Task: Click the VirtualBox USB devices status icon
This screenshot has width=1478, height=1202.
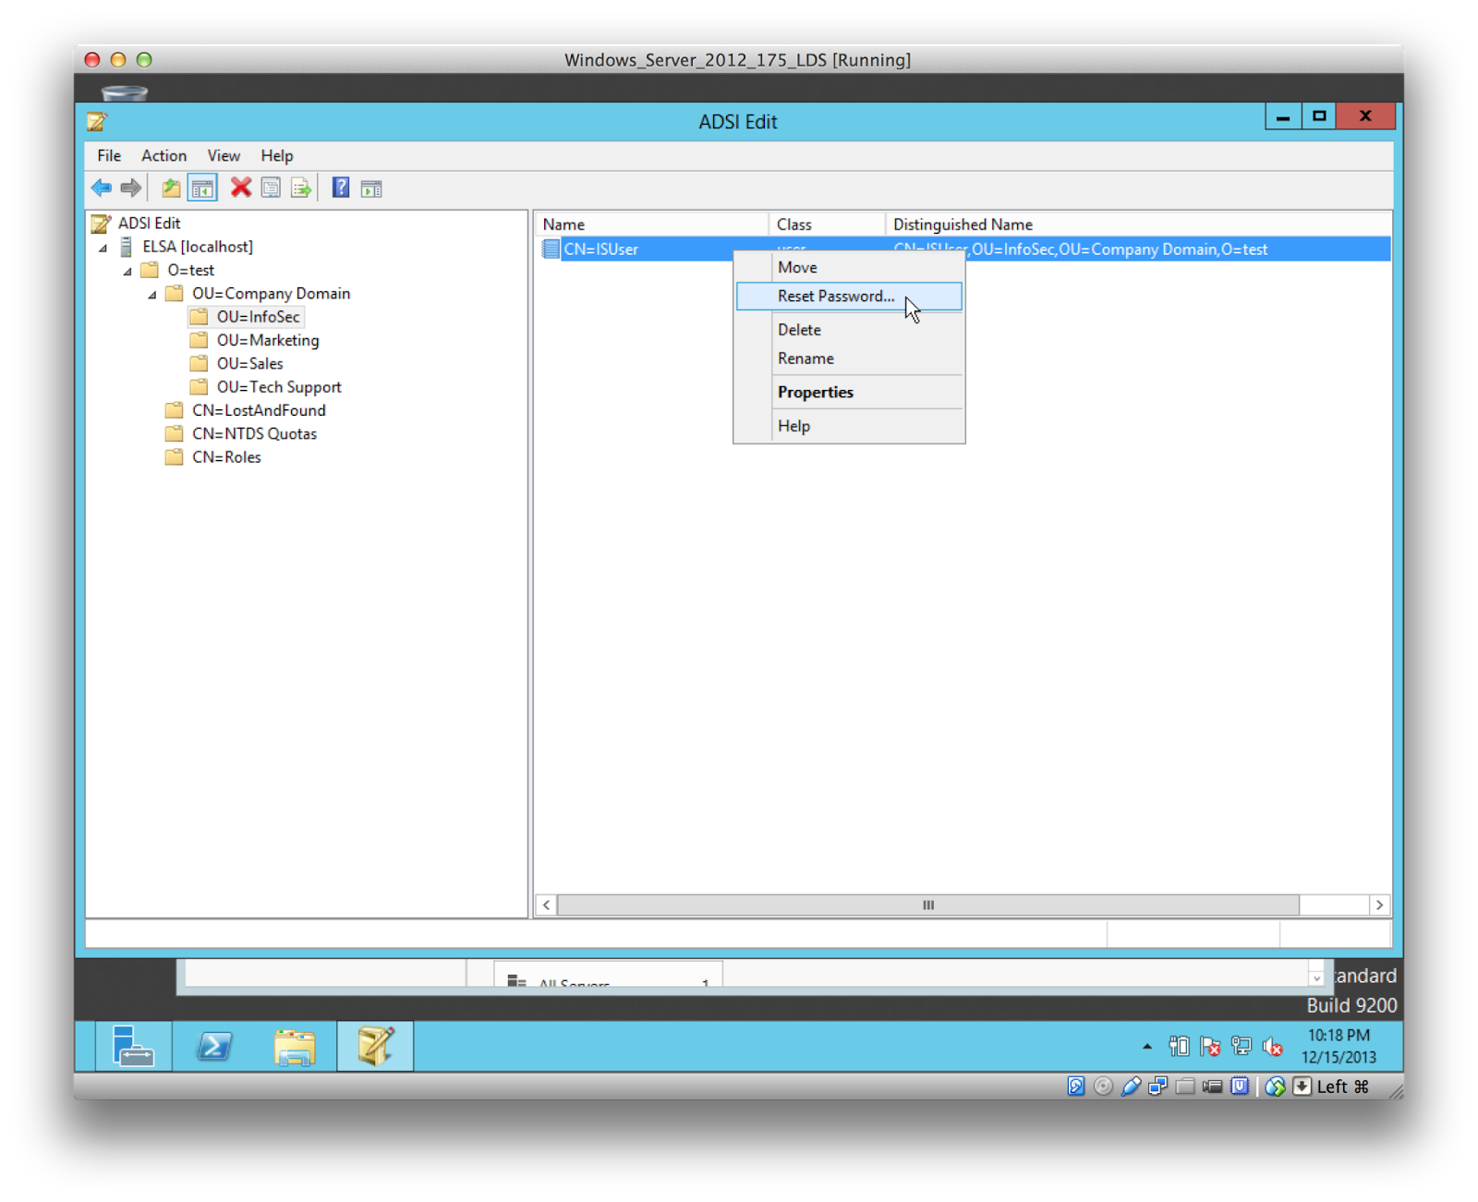Action: coord(1131,1087)
